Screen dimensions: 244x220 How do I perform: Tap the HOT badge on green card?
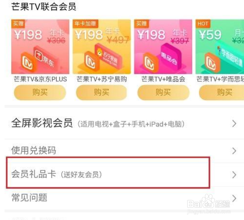(x=203, y=24)
